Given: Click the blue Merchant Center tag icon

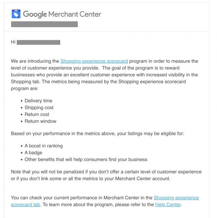Looking at the screenshot, I should click(x=16, y=14).
